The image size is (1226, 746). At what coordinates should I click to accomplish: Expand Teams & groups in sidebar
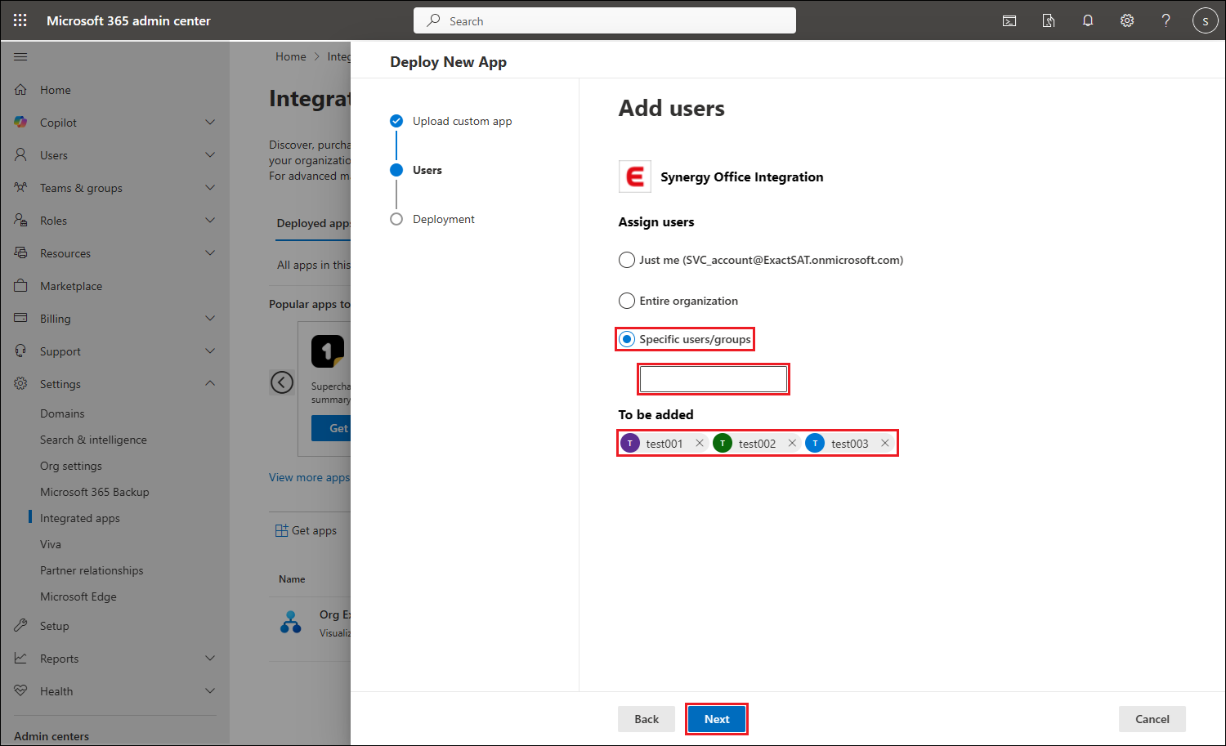(210, 188)
